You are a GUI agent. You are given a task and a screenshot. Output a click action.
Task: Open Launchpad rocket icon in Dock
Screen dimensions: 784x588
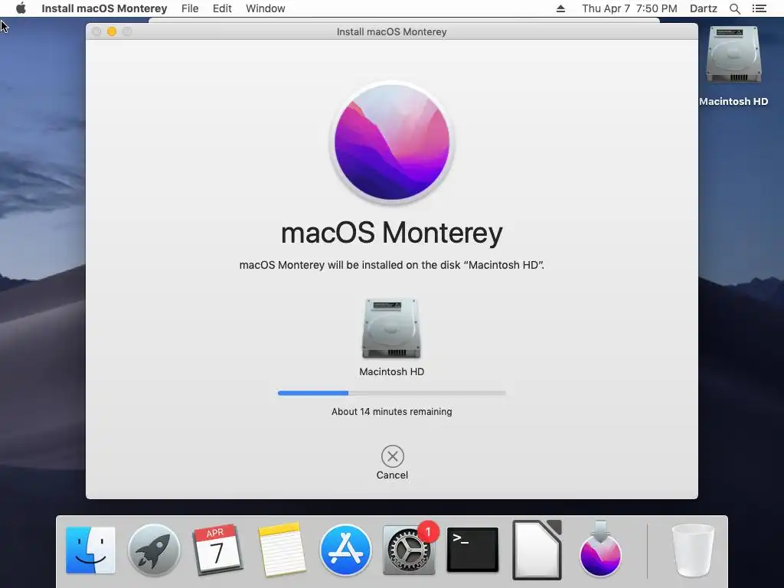point(154,550)
